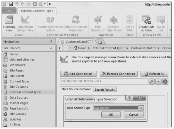The image size is (174, 129).
Task: Open the preview in browser dropdown arrow
Action: tap(45, 4)
